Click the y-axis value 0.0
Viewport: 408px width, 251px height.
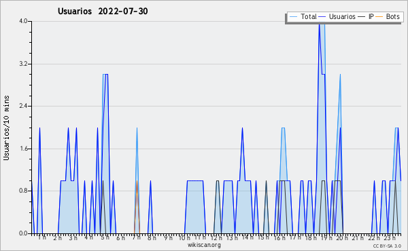tap(23, 233)
